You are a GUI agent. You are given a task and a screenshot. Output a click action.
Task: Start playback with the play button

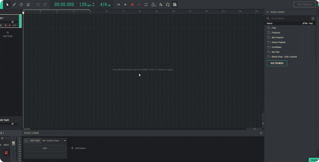pyautogui.click(x=125, y=5)
